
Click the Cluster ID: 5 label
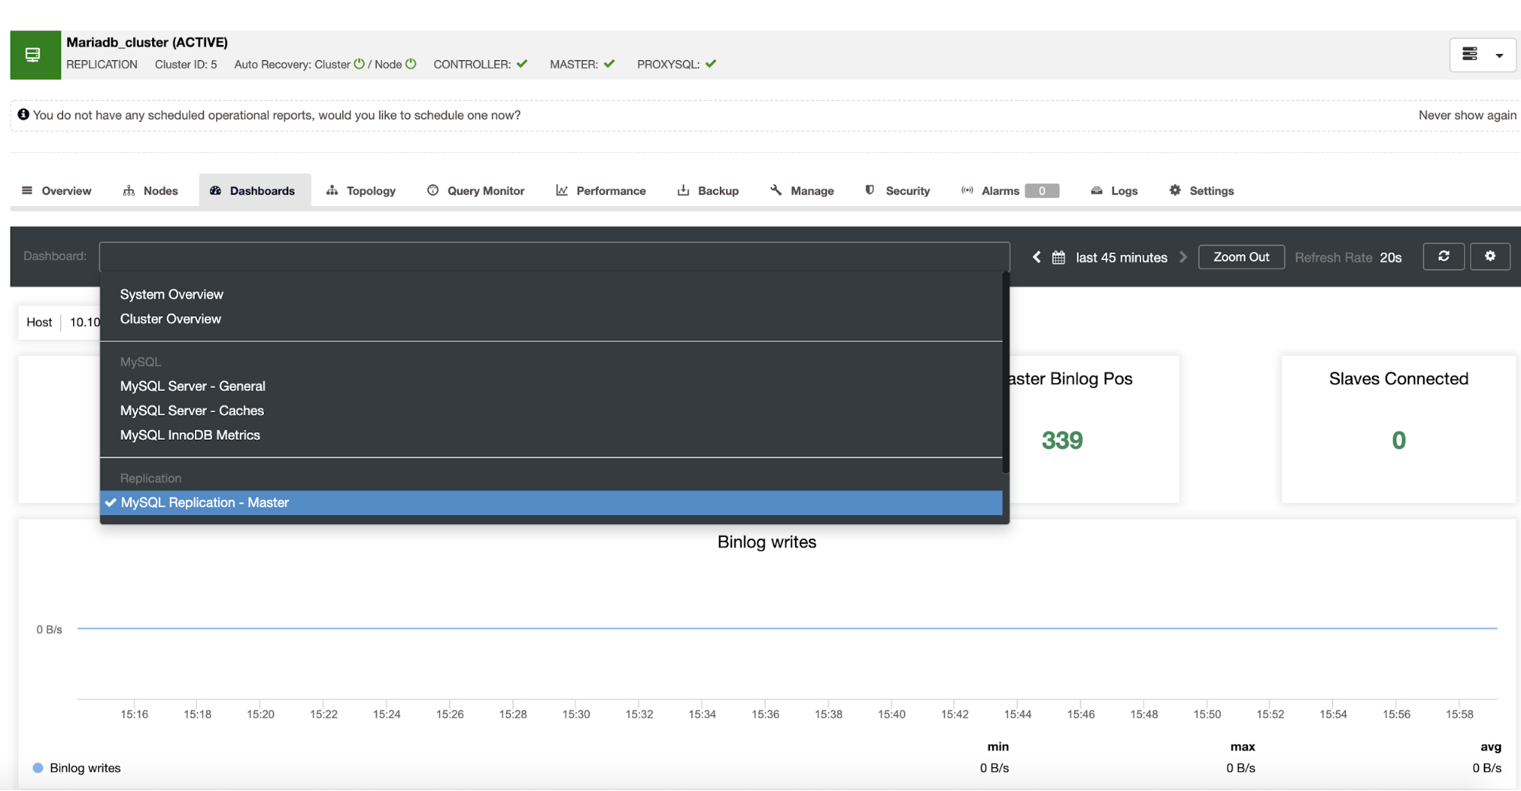(186, 65)
